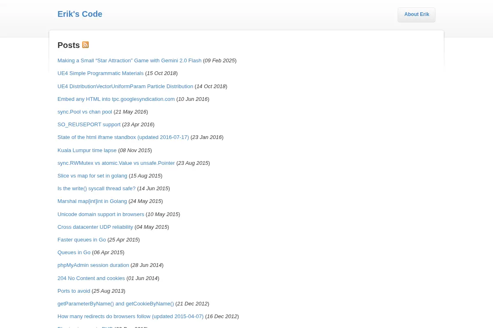This screenshot has width=493, height=328.
Task: Click the date 25 Aug 2013
Action: 108,291
